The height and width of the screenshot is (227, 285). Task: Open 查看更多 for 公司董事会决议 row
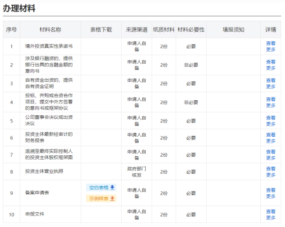[x=271, y=121]
